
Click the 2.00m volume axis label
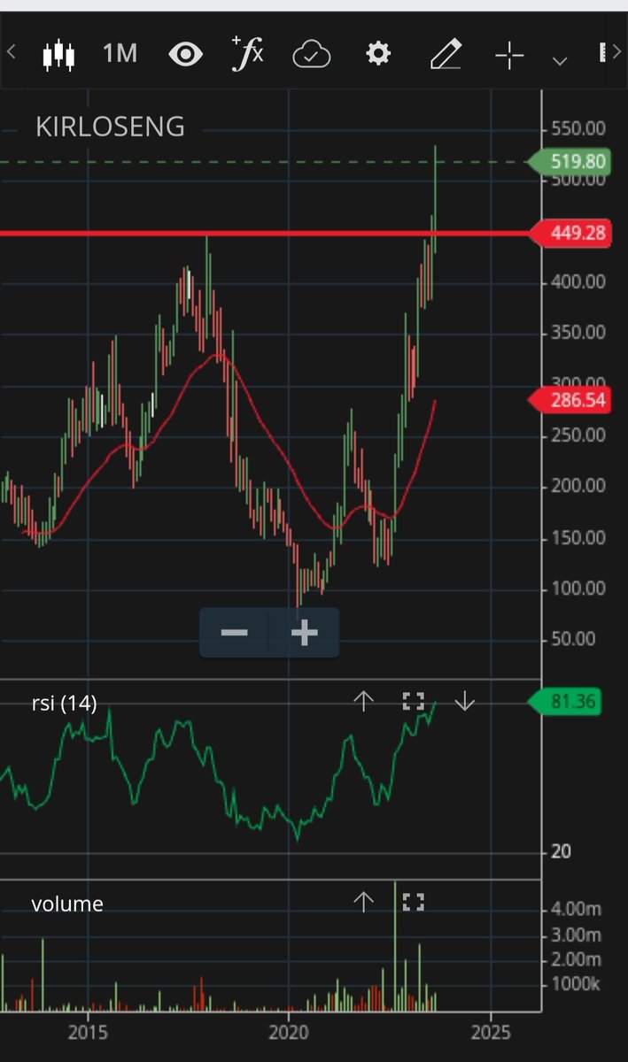577,959
